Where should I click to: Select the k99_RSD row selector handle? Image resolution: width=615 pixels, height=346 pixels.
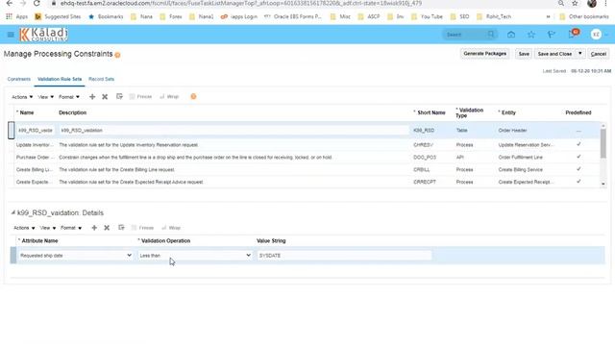click(x=11, y=131)
